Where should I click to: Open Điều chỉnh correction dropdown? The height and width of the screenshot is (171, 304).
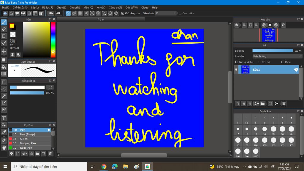pyautogui.click(x=166, y=13)
